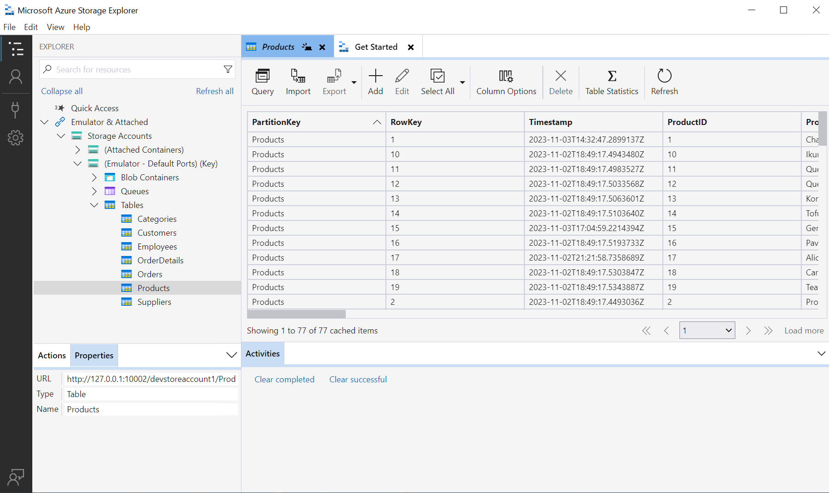
Task: Switch to the Properties tab
Action: 94,356
